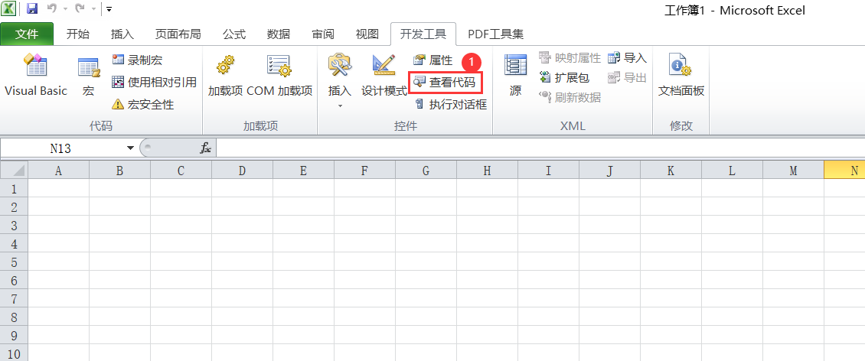
Task: Click 导入 to import XML
Action: [x=627, y=58]
